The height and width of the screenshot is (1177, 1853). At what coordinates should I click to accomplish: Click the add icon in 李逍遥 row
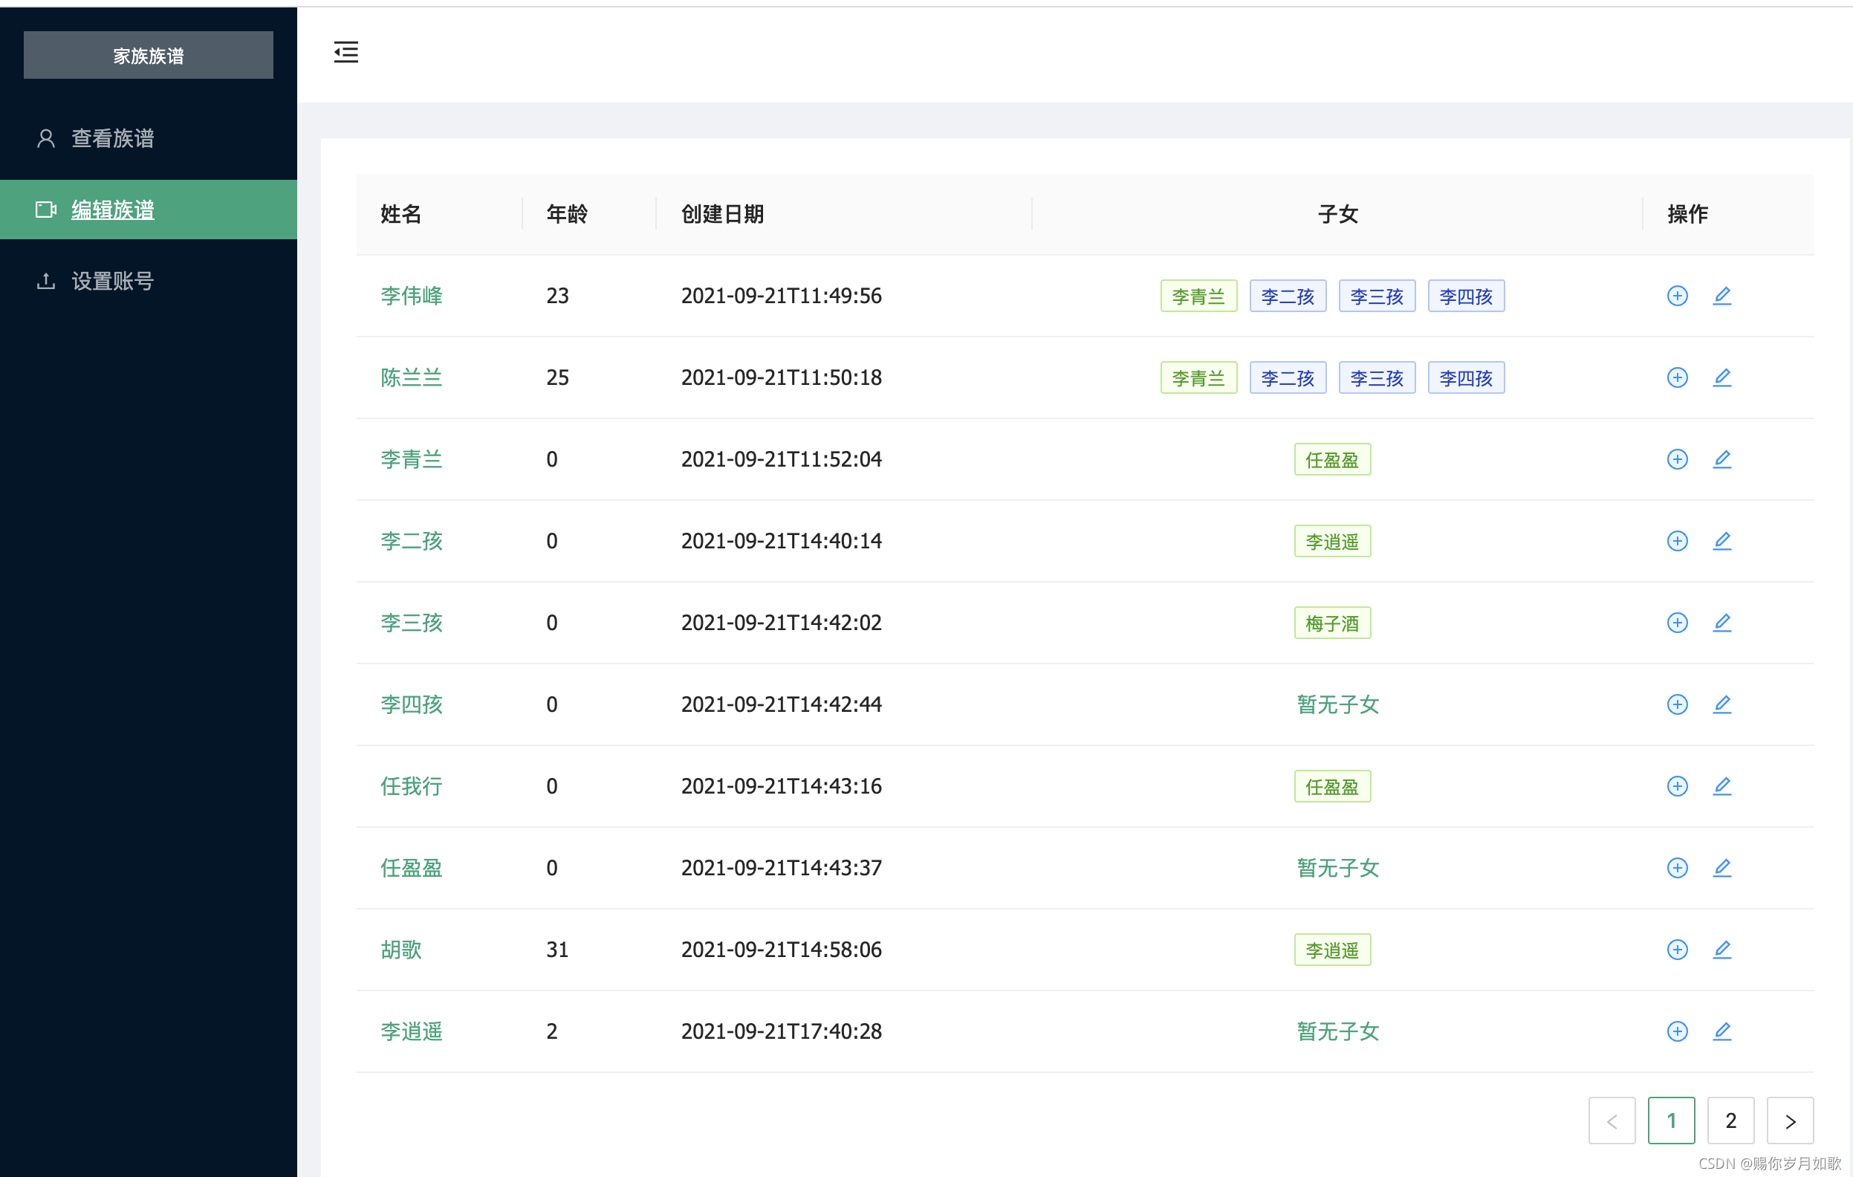[1677, 1031]
